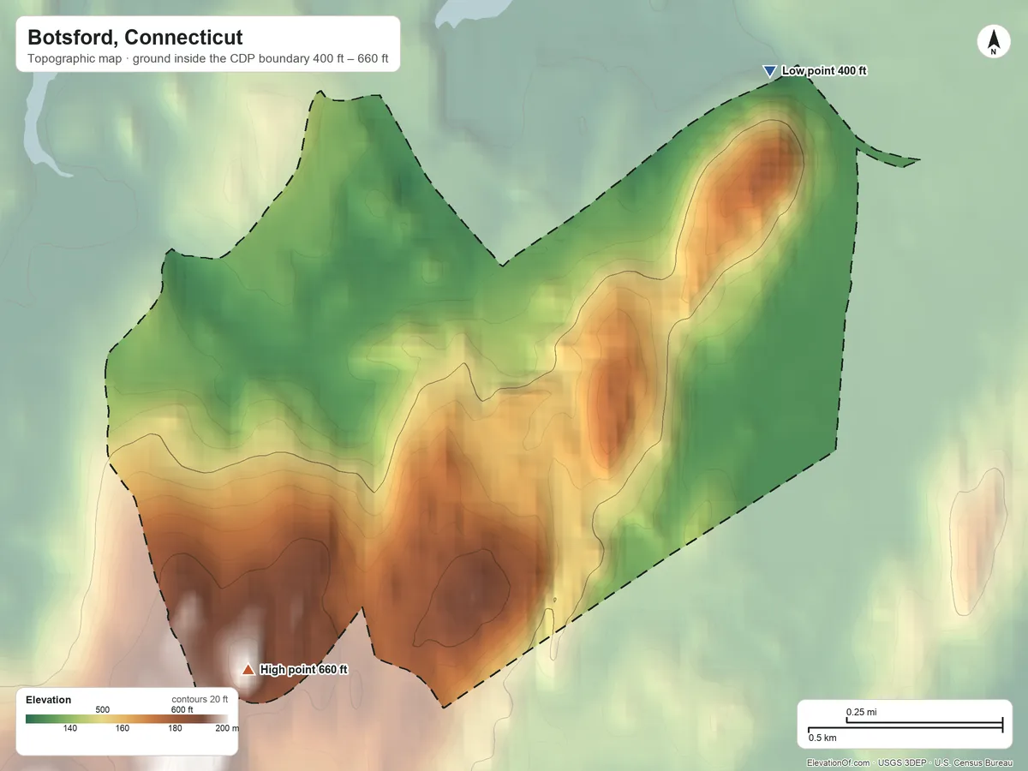Click the '160' meter legend label
The image size is (1028, 771).
[x=123, y=728]
